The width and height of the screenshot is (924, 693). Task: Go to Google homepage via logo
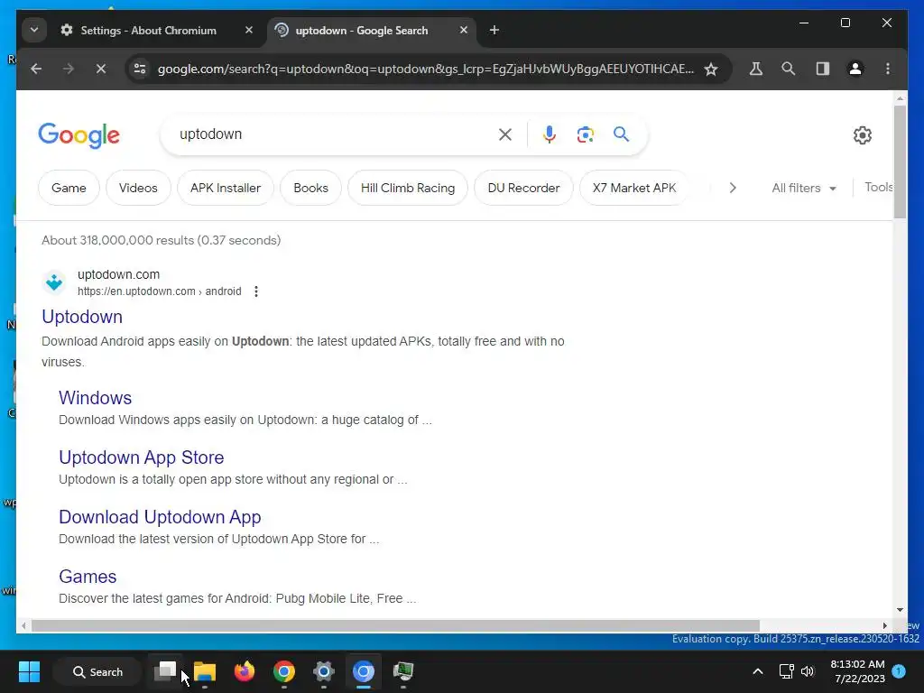tap(79, 135)
